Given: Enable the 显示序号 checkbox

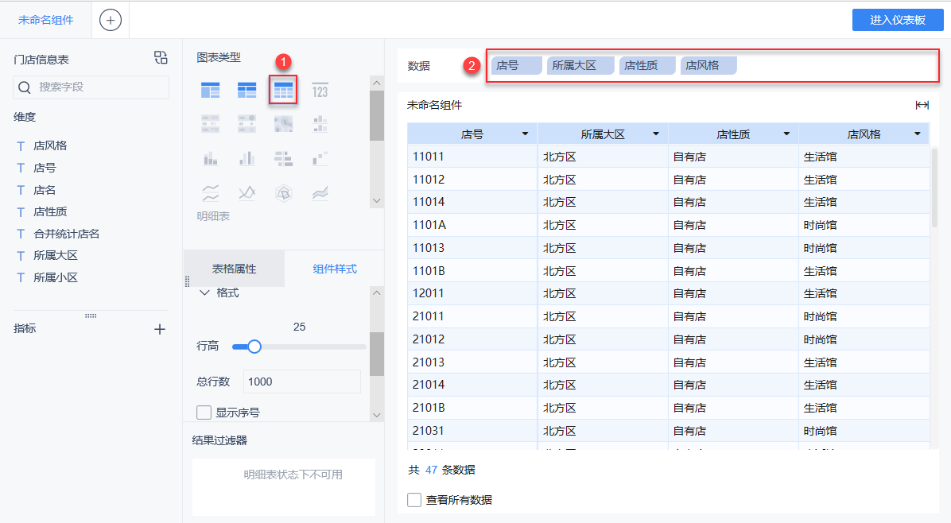Looking at the screenshot, I should 204,413.
